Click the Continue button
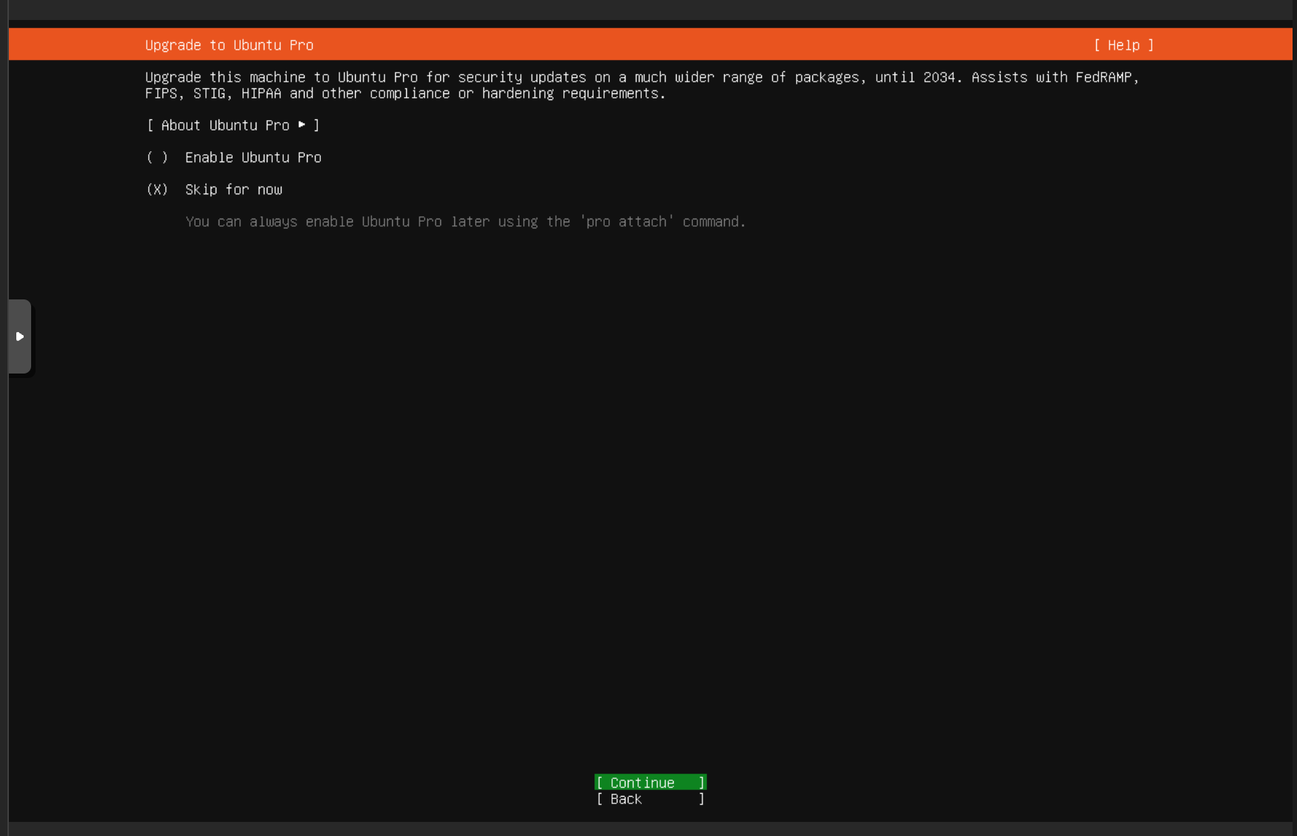Viewport: 1297px width, 836px height. pyautogui.click(x=651, y=783)
